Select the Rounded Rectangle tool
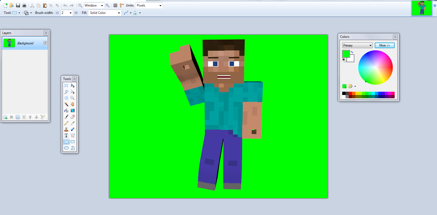The height and width of the screenshot is (215, 437). [73, 142]
